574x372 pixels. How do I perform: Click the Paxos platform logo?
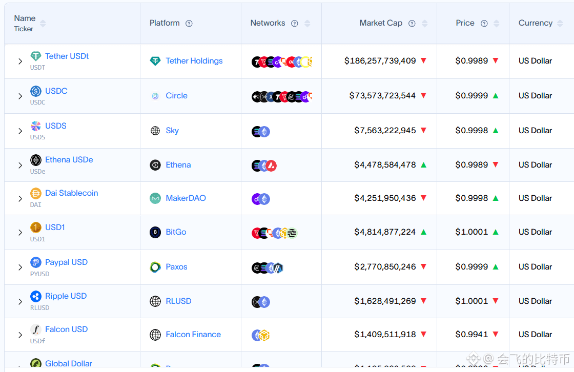155,267
